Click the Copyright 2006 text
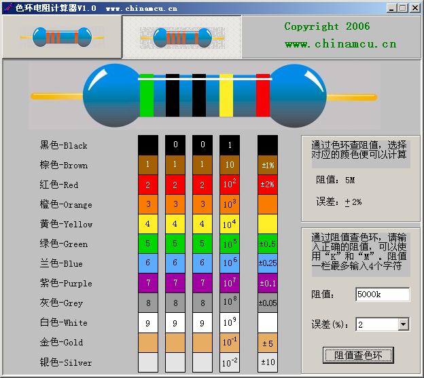The image size is (424, 378). click(327, 26)
